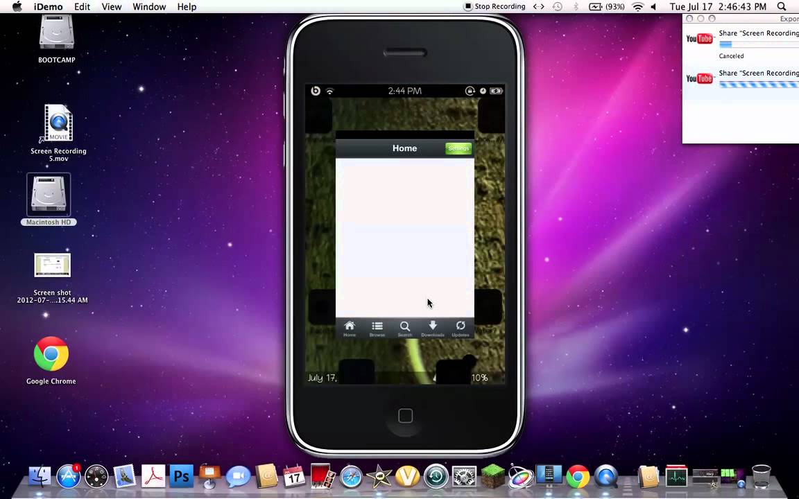Open Time Machine from the Dock

tap(436, 477)
